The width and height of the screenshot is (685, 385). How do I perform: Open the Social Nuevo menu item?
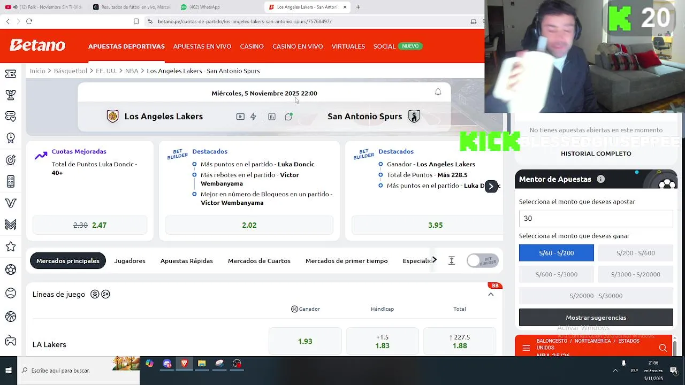point(398,46)
